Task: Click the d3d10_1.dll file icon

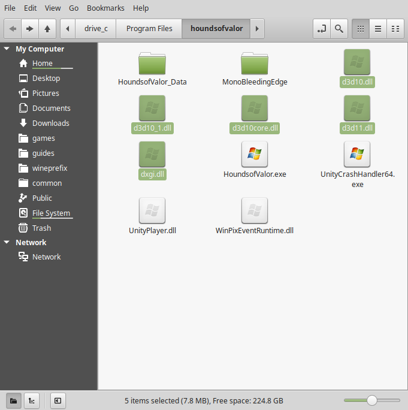Action: [x=152, y=108]
